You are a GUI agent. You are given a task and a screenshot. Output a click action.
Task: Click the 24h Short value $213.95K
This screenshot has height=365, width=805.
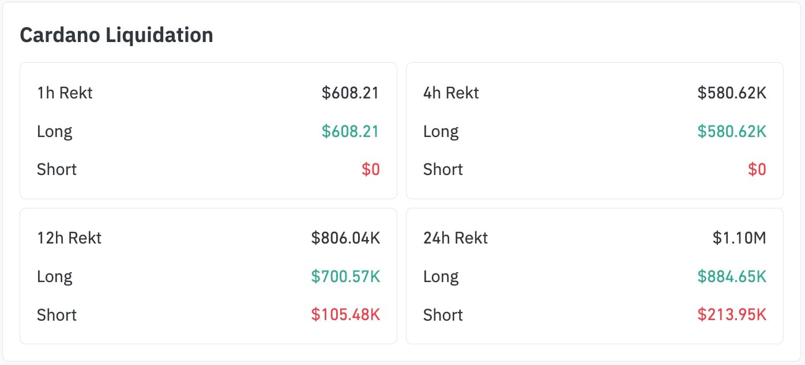(x=731, y=315)
